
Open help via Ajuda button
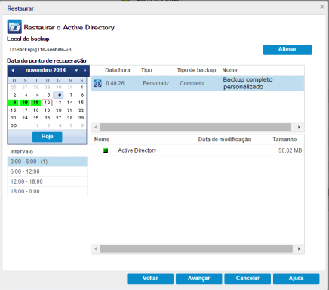(297, 279)
